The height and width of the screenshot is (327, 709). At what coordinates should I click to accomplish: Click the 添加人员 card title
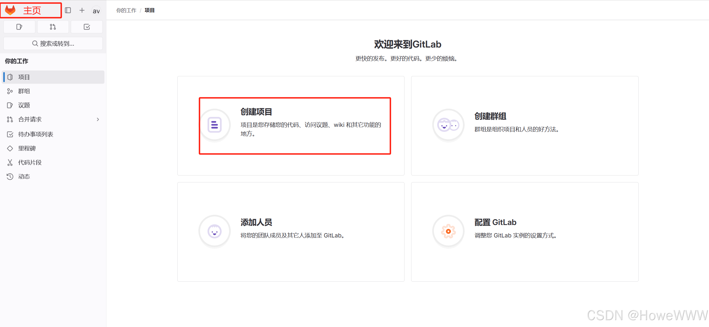tap(256, 222)
